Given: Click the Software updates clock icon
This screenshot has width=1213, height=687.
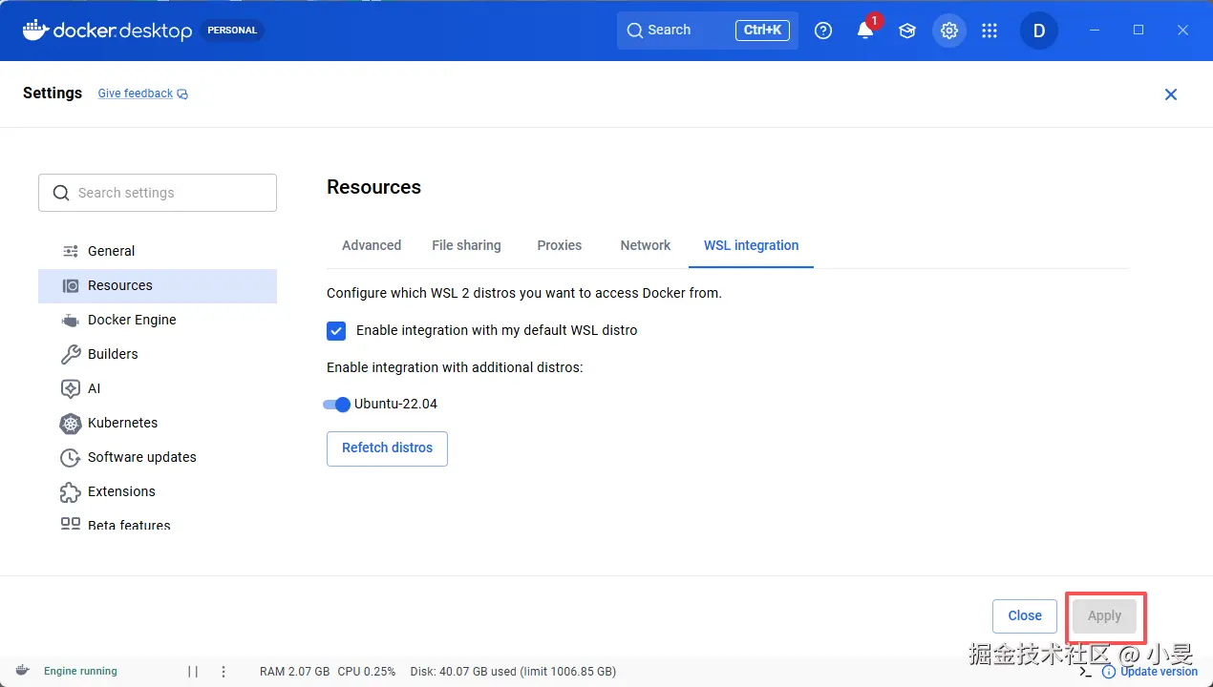Looking at the screenshot, I should pyautogui.click(x=71, y=457).
